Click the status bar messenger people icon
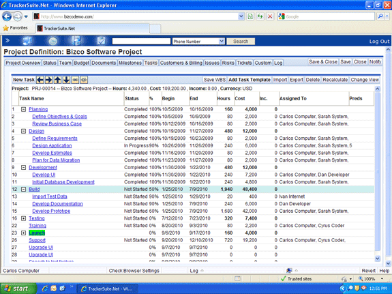 coord(289,271)
